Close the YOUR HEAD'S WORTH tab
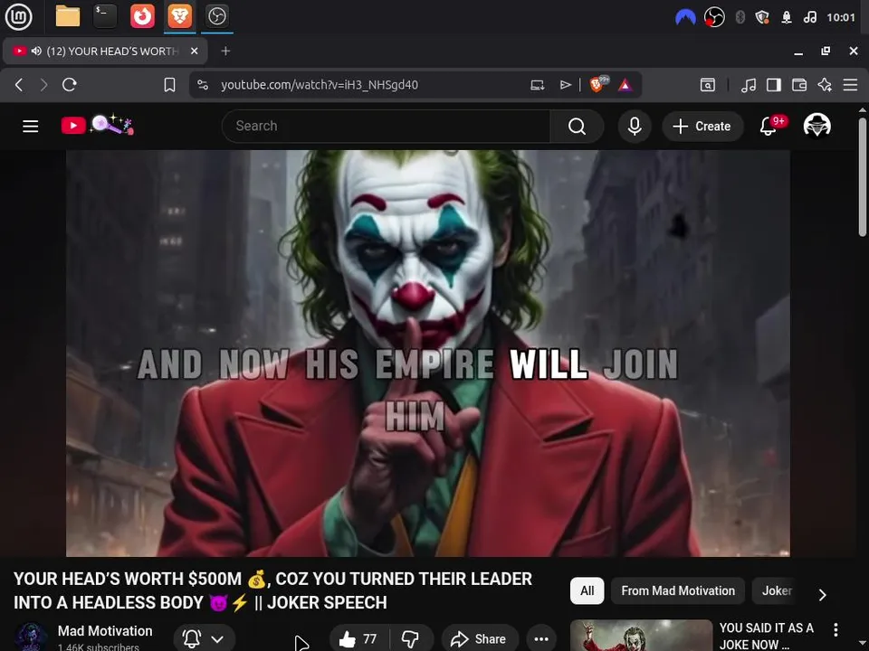Image resolution: width=869 pixels, height=651 pixels. pos(194,51)
